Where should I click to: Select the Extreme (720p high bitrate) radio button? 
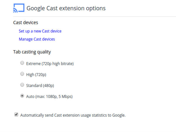tap(22, 63)
